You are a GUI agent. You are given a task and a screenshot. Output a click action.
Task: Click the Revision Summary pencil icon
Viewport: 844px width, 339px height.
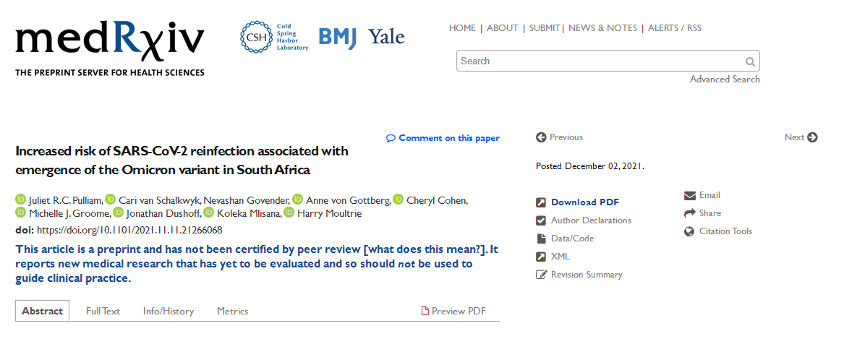tap(541, 275)
